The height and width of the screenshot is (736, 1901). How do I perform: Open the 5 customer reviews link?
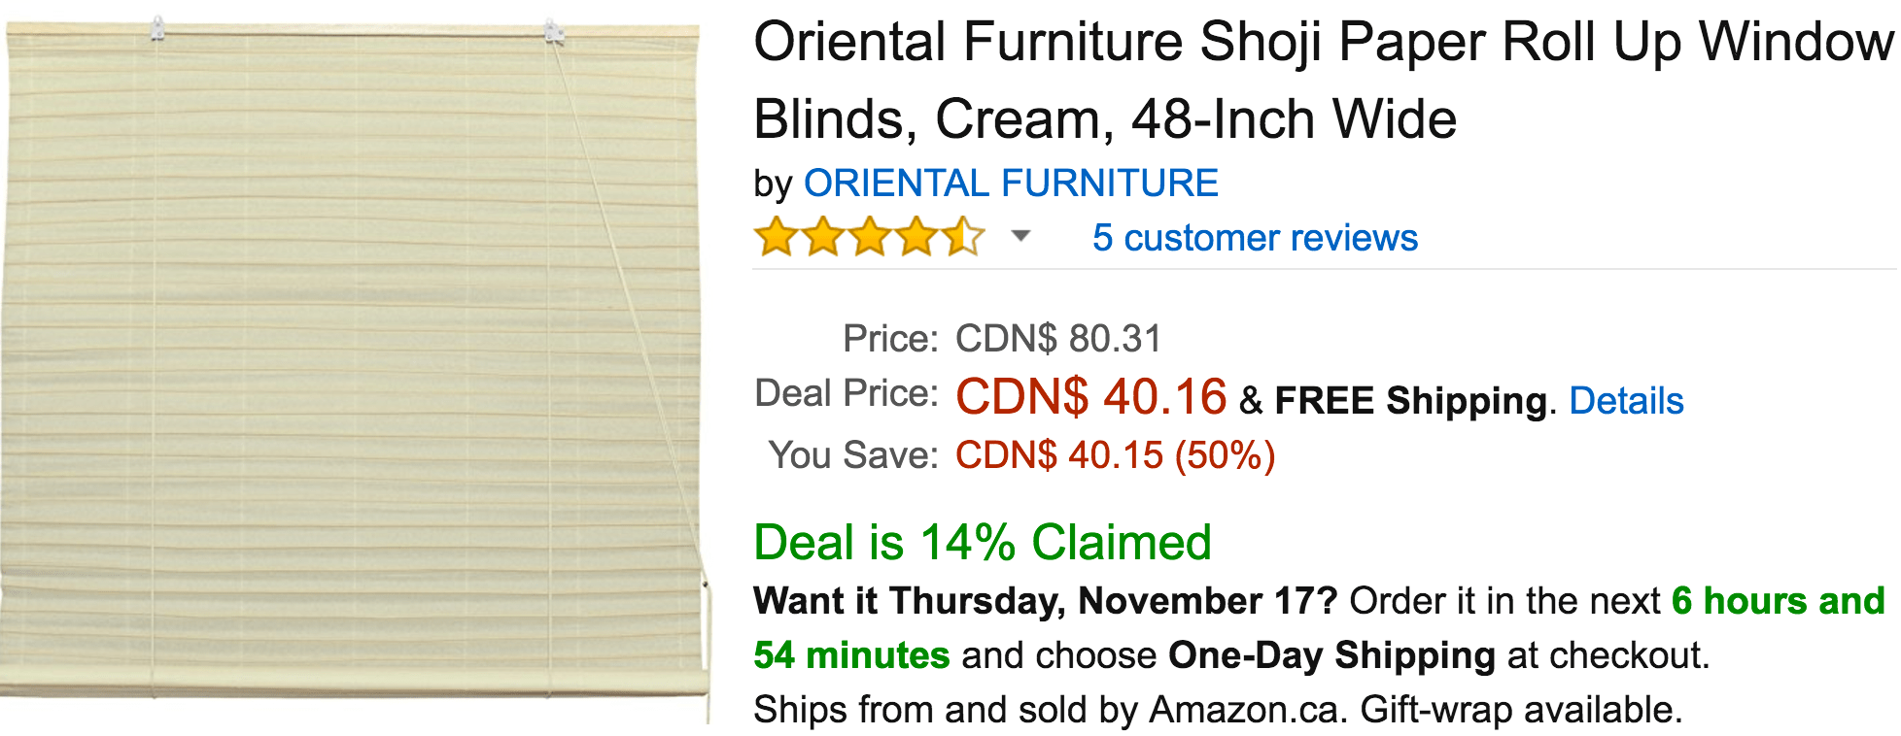pos(1255,238)
